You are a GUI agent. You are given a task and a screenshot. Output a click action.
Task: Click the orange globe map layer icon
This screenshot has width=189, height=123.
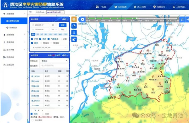(x=74, y=19)
